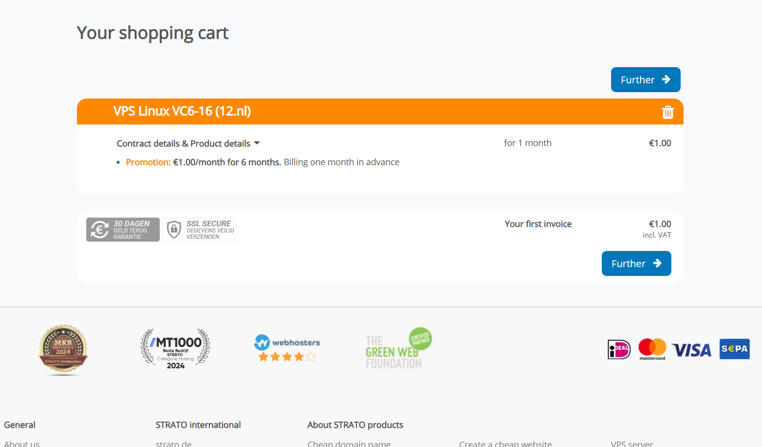Go to Create a cheap website link
Screen dimensions: 762x447
click(505, 444)
